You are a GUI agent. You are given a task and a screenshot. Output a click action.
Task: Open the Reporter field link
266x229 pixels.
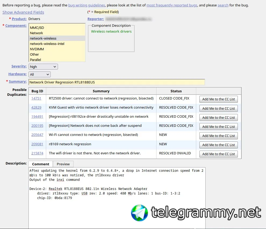point(96,19)
